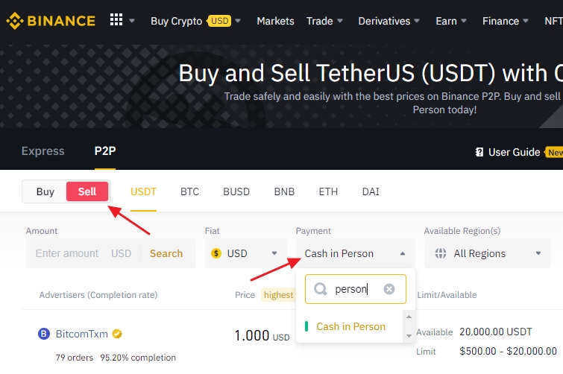The height and width of the screenshot is (374, 563).
Task: Open the apps grid menu icon
Action: click(x=116, y=20)
